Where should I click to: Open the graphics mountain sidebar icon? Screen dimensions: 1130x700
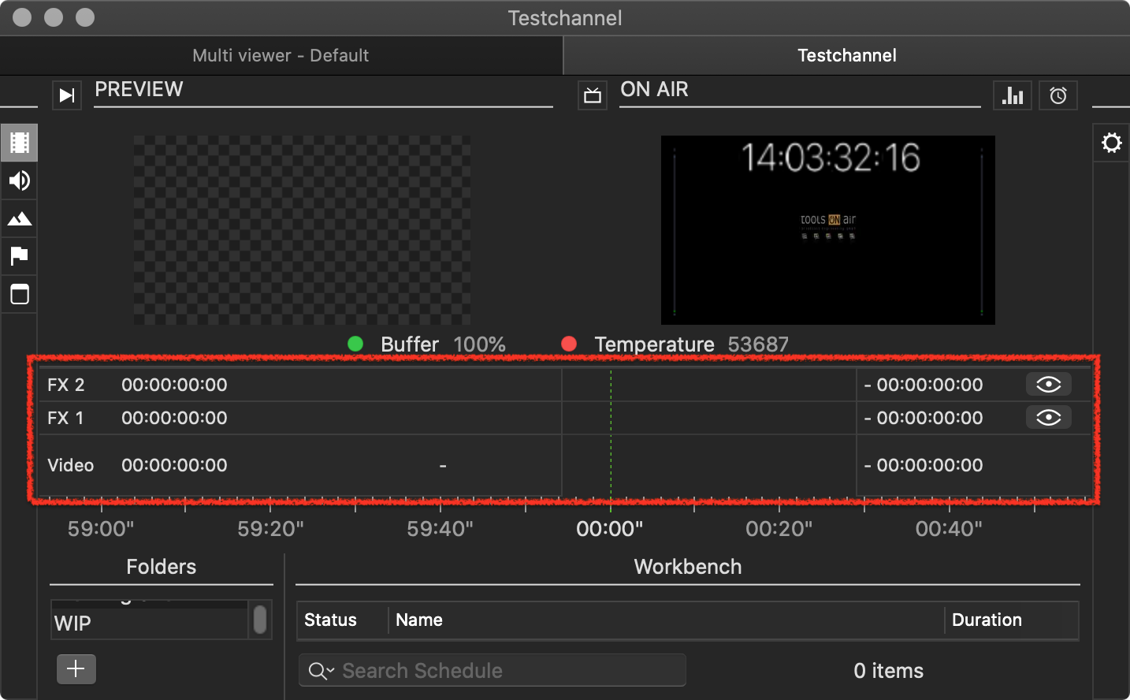(x=19, y=218)
